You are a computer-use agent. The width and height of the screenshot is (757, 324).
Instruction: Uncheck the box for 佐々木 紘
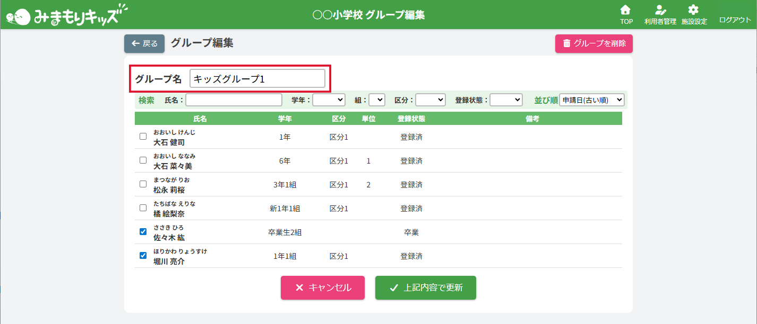click(x=143, y=231)
